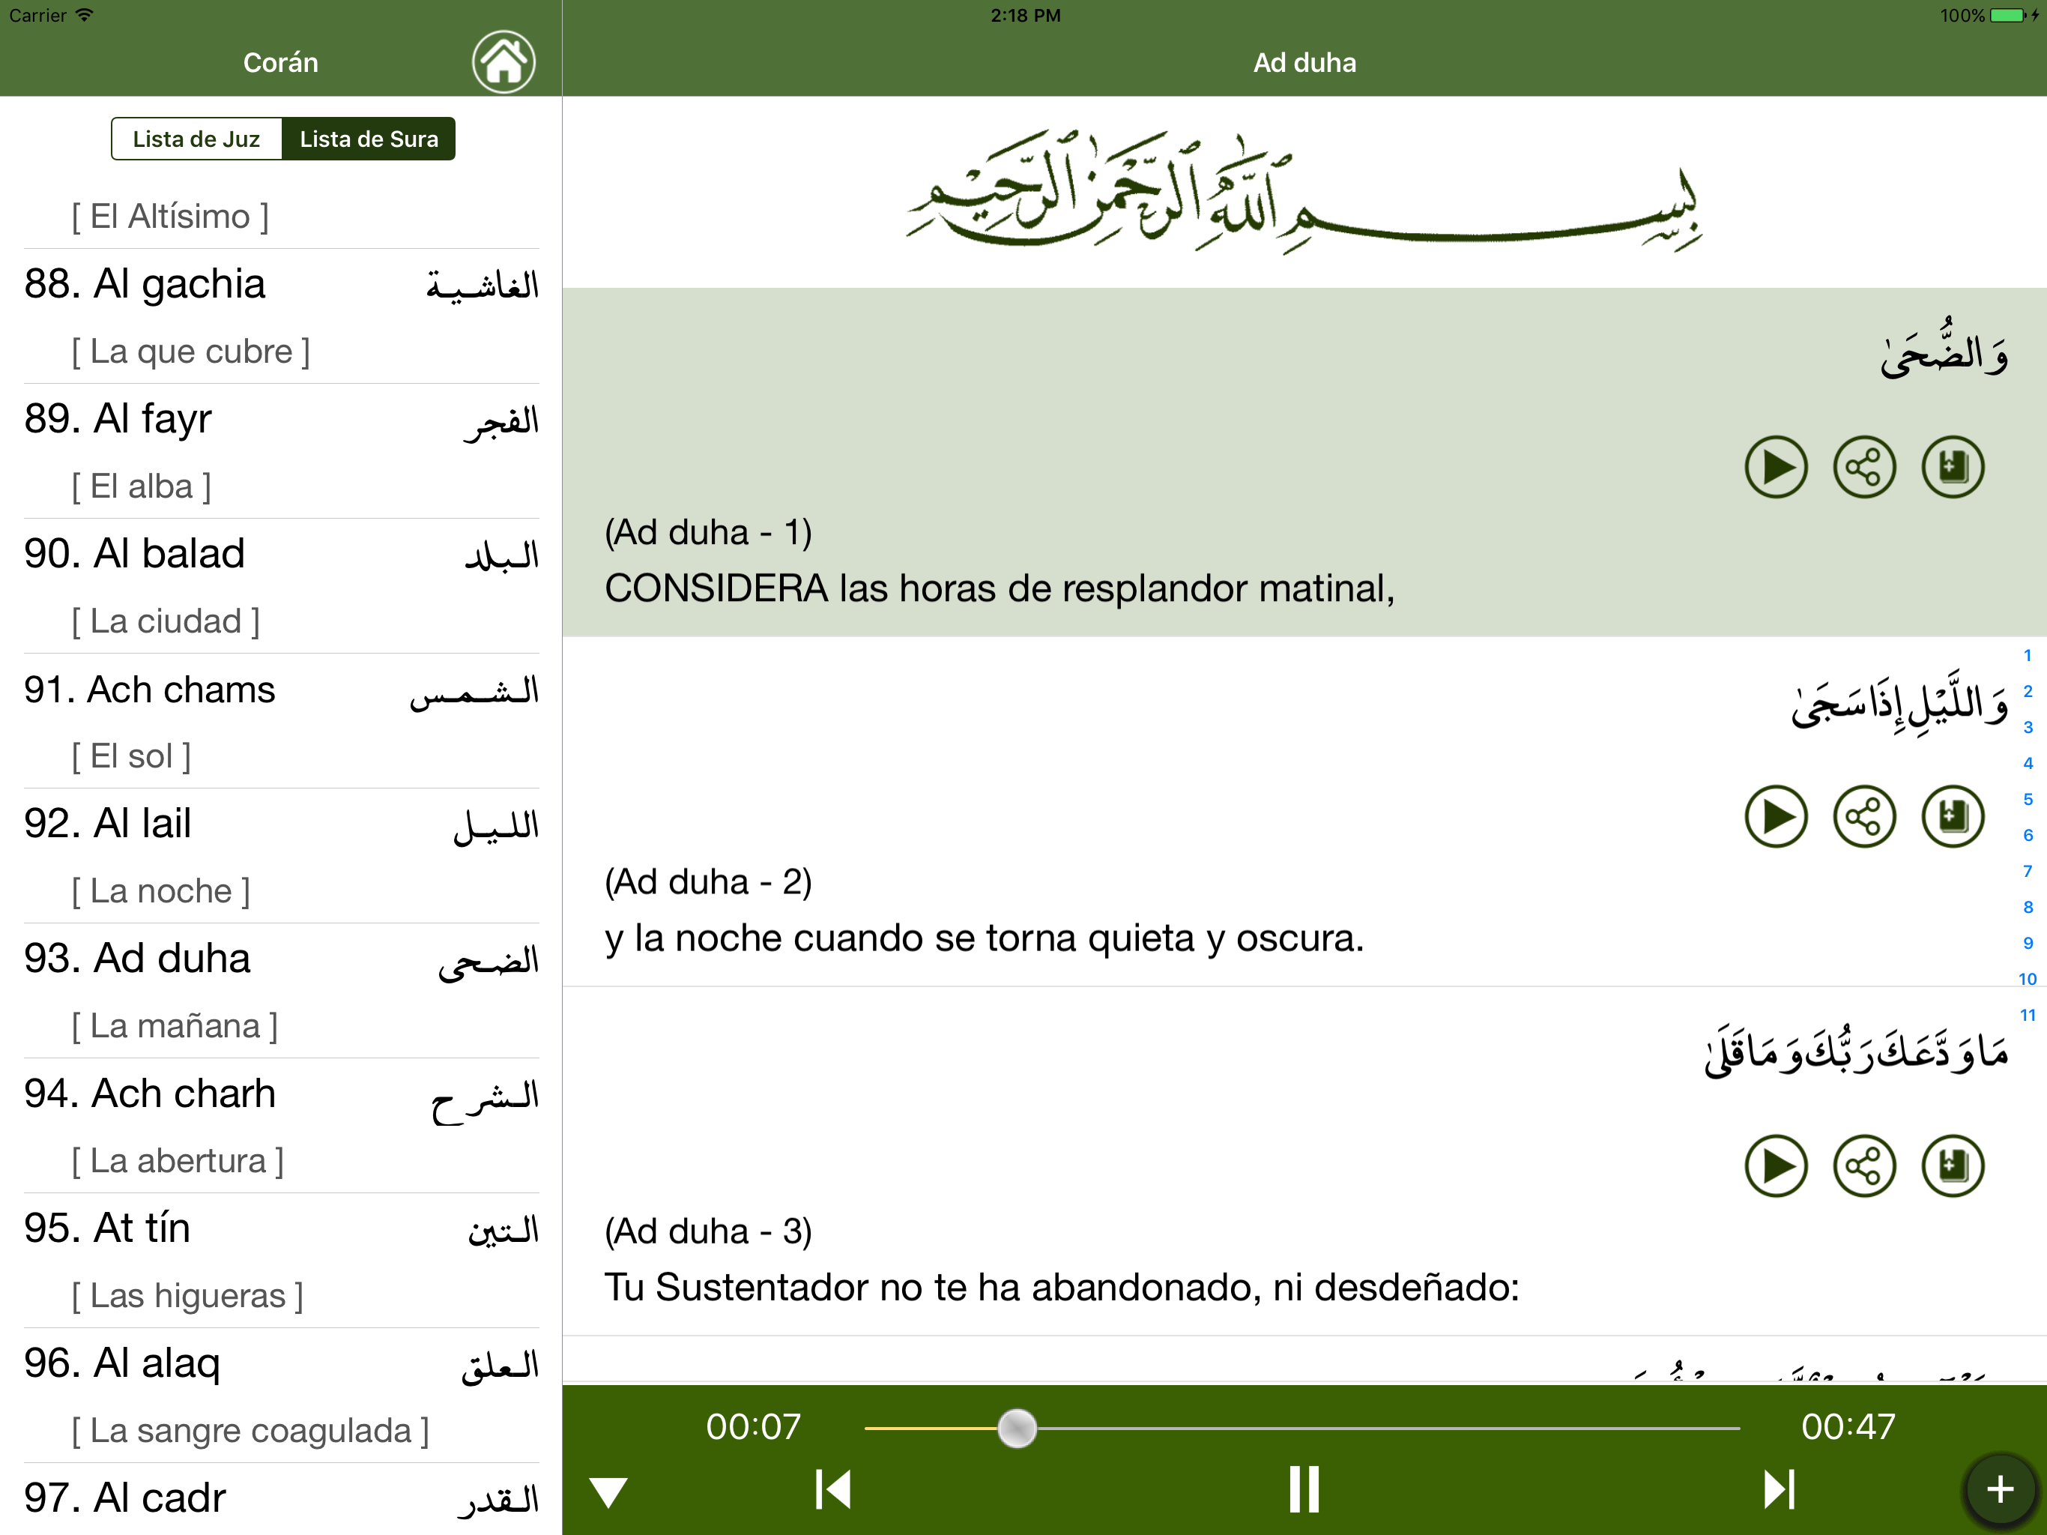Share verse Ad duha 3

pos(1863,1165)
